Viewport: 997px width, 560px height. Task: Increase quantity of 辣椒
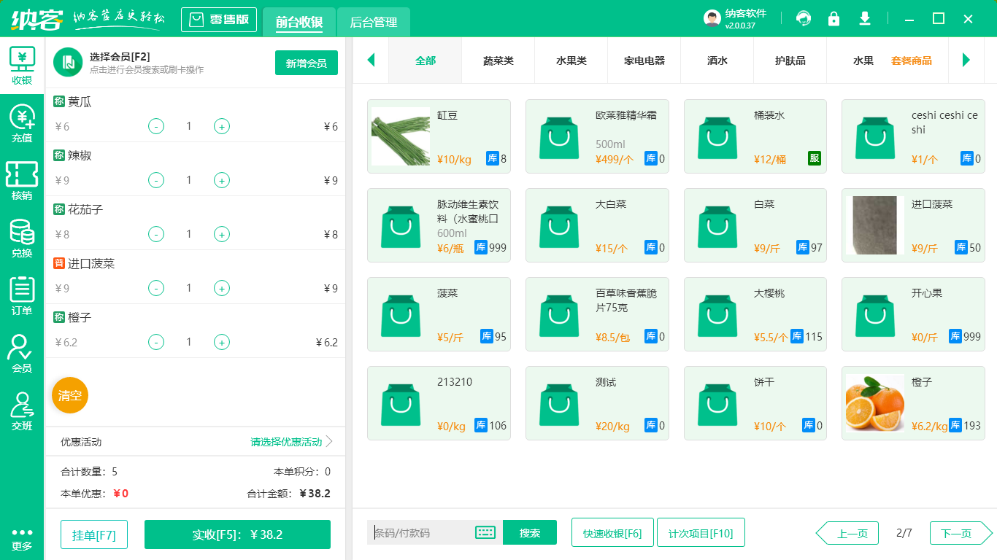pos(222,180)
